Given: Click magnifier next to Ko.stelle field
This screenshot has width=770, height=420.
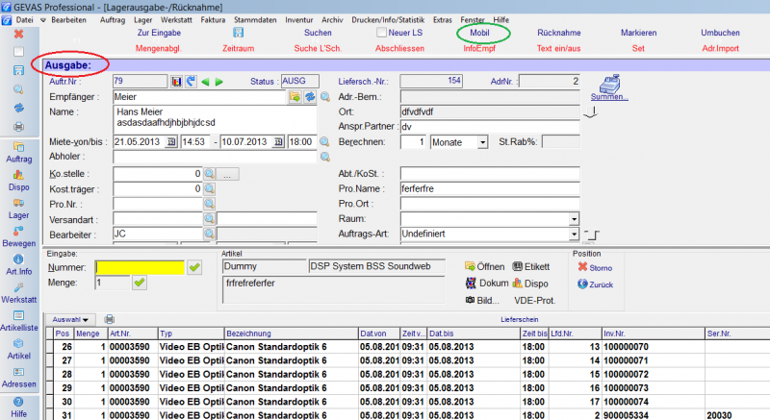Looking at the screenshot, I should (209, 174).
